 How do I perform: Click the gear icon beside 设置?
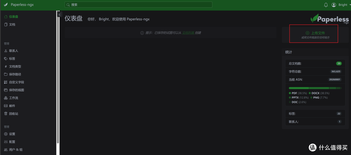(x=6, y=134)
